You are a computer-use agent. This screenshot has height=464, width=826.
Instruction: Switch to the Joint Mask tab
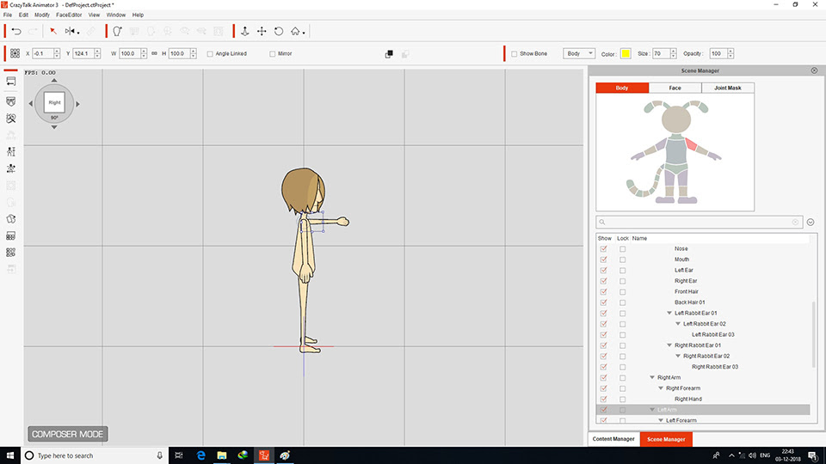click(728, 88)
